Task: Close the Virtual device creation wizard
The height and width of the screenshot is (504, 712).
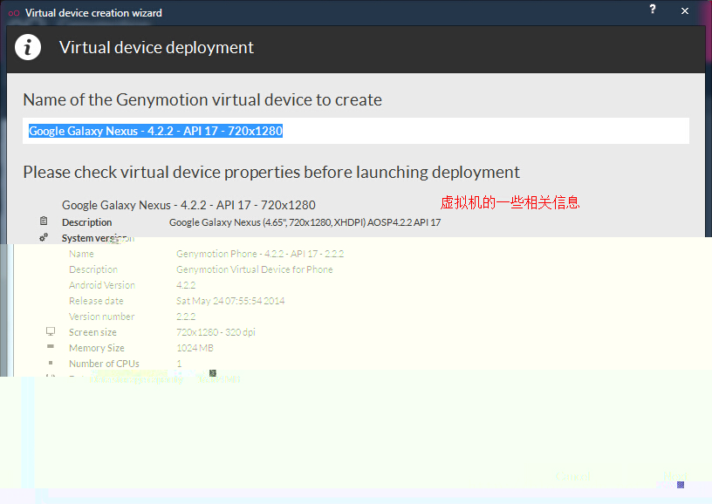Action: pos(685,10)
